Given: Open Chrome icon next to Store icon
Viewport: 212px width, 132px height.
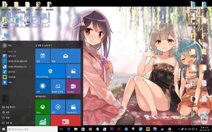Looking at the screenshot, I should 90,129.
